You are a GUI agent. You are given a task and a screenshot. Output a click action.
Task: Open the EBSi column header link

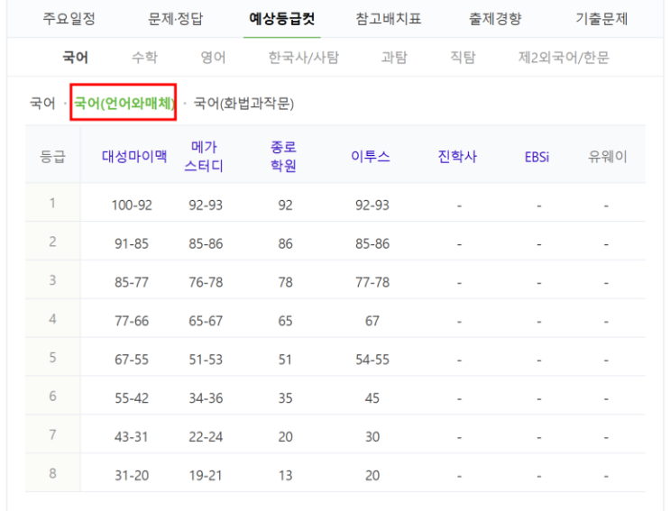coord(537,157)
